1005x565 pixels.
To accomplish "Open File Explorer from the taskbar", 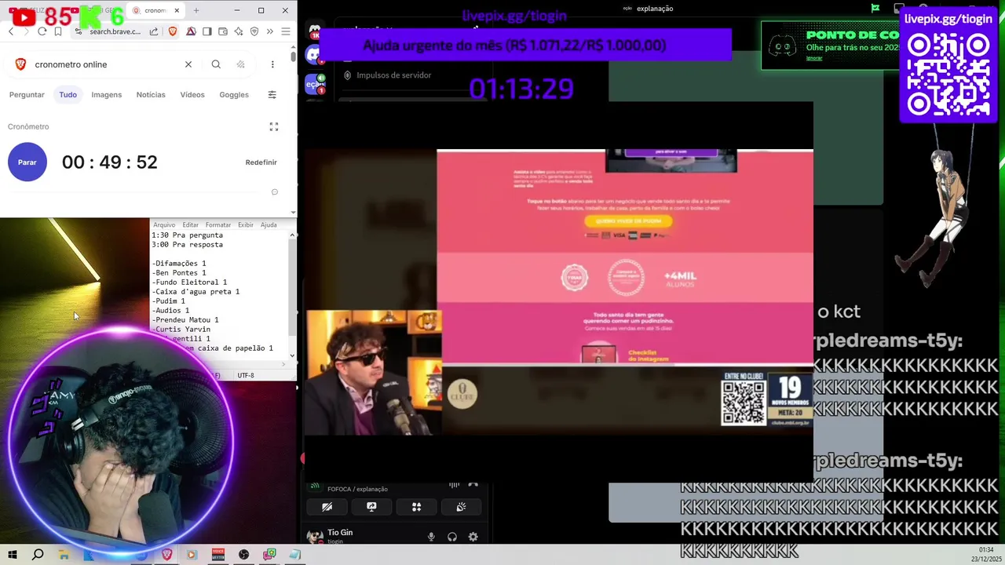I will 64,555.
